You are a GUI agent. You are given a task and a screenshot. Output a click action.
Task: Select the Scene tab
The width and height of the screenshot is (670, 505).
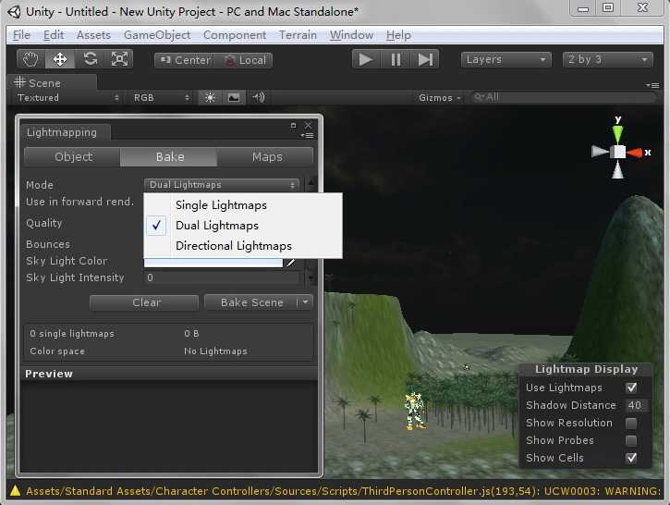[x=52, y=82]
